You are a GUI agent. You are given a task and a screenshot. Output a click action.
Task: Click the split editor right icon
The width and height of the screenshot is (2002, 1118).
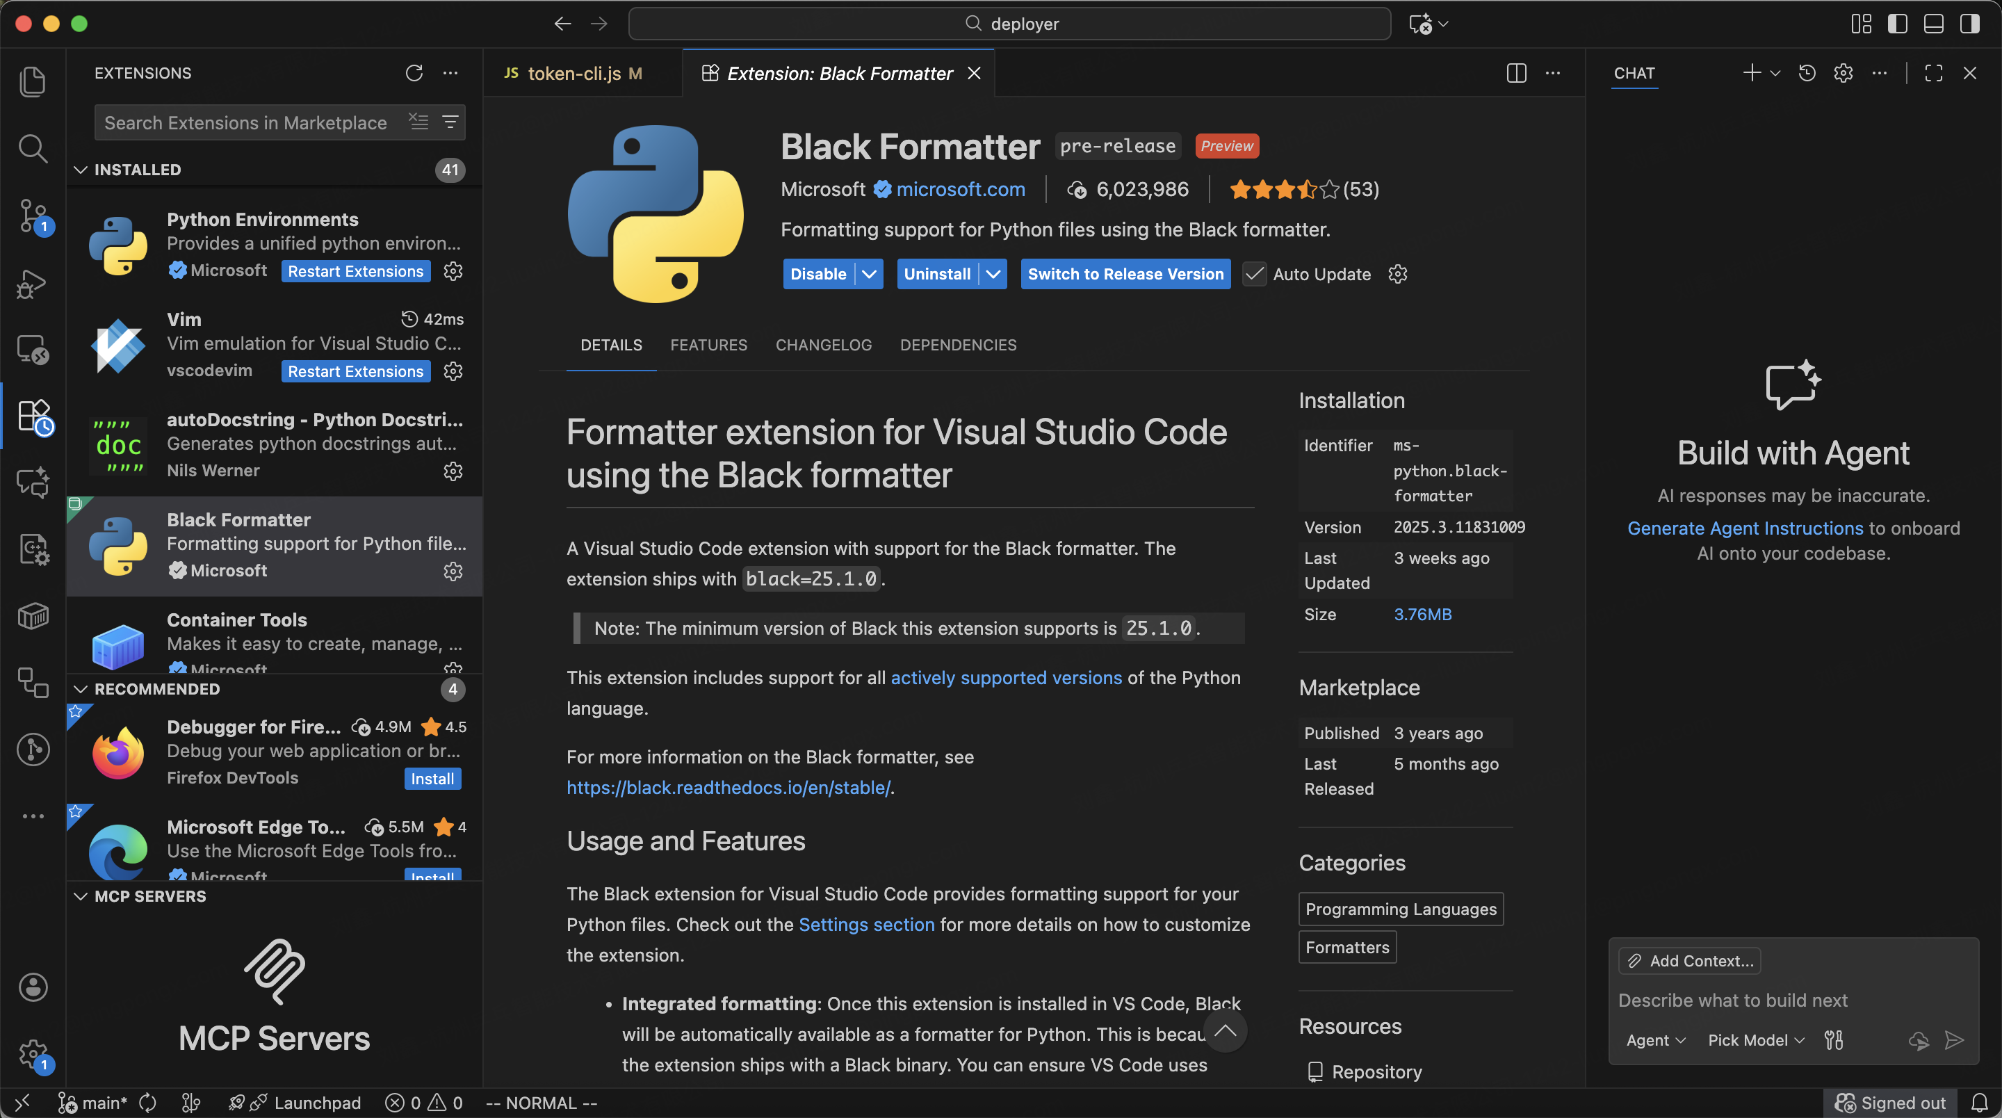(1515, 73)
